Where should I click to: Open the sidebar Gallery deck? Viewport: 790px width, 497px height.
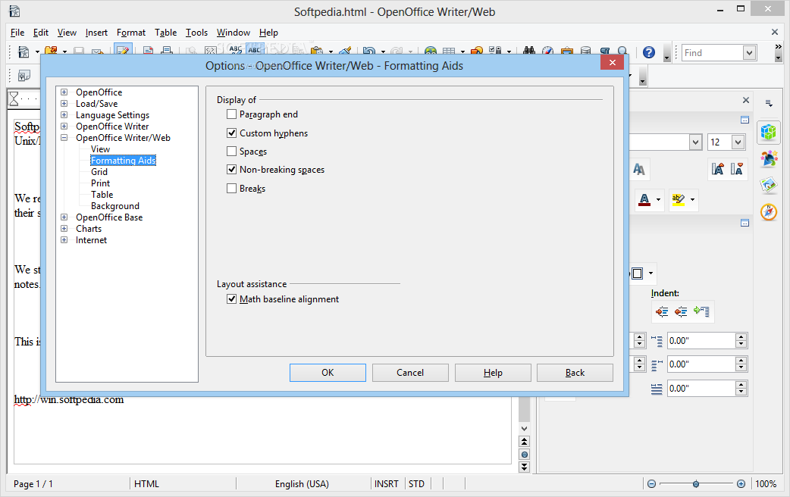pos(769,186)
